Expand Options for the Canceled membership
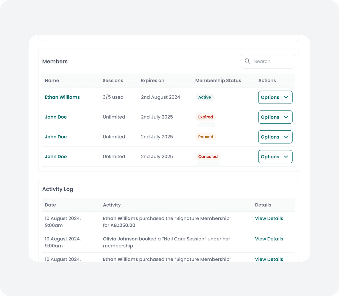The image size is (339, 296). tap(275, 157)
